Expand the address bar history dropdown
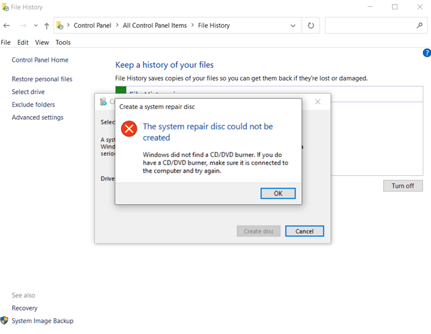This screenshot has height=334, width=431. [293, 26]
